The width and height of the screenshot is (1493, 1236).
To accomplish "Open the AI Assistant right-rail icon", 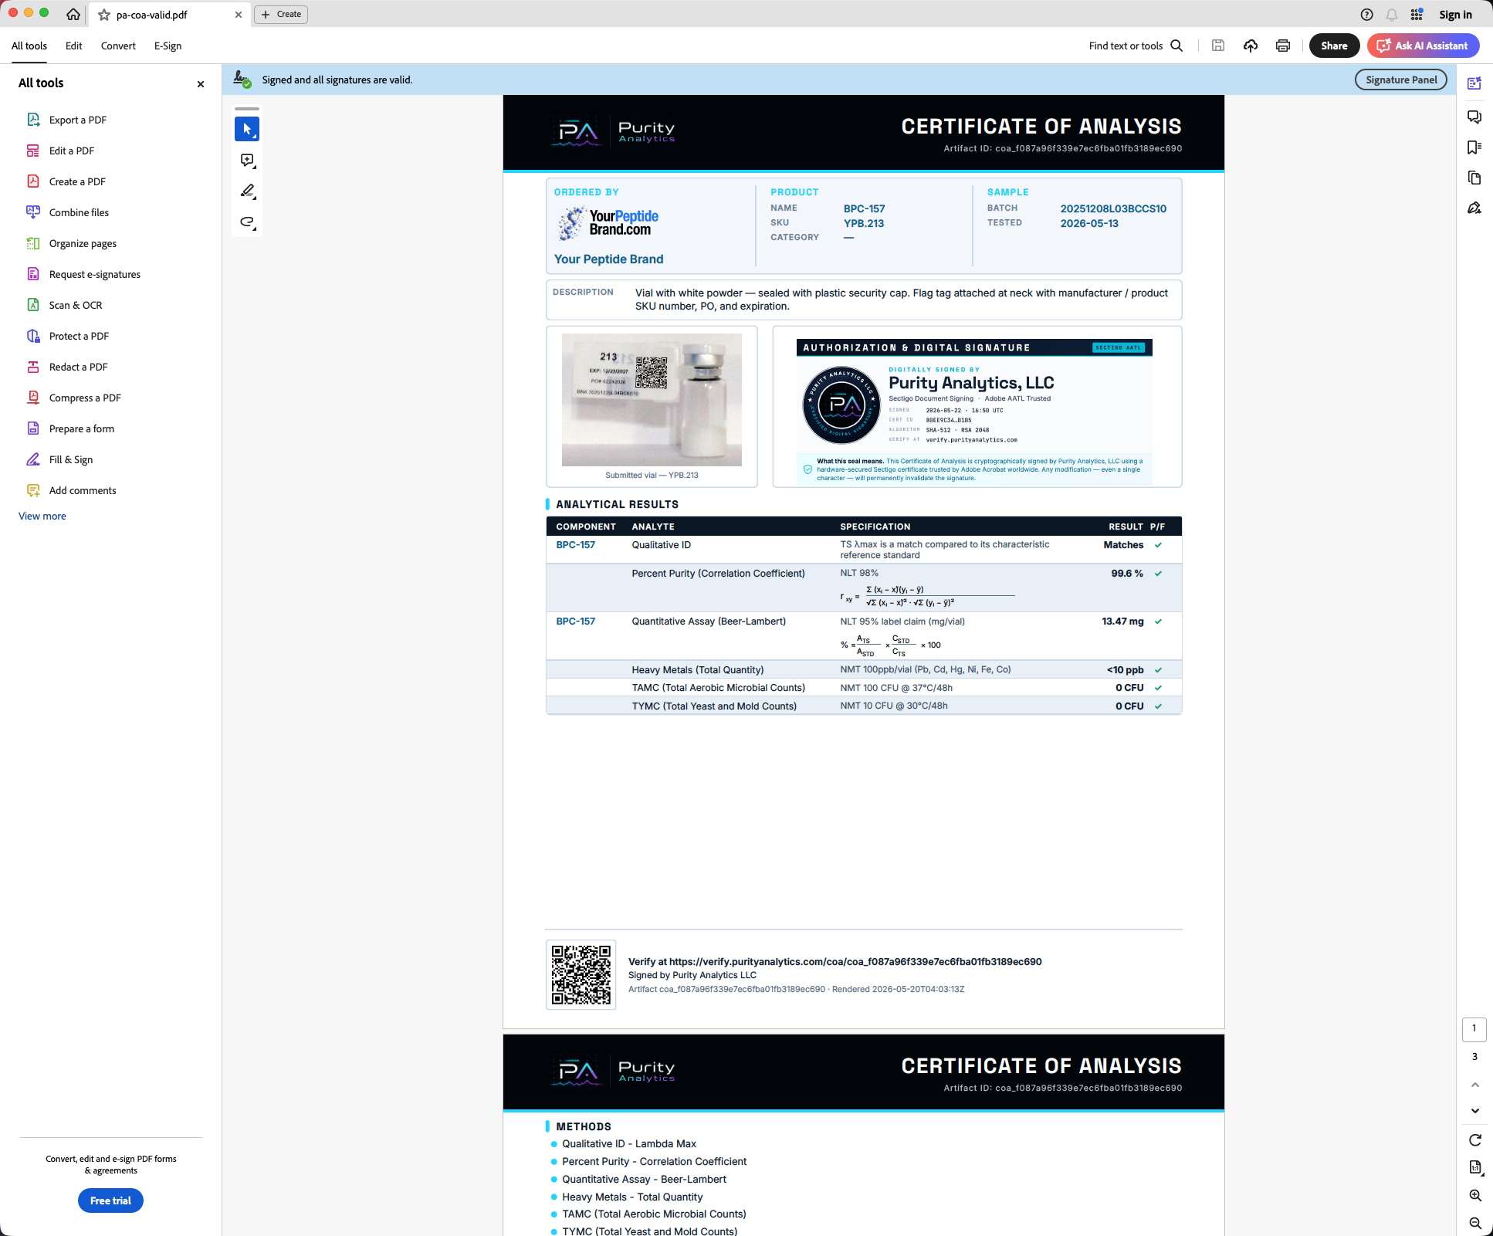I will point(1474,83).
